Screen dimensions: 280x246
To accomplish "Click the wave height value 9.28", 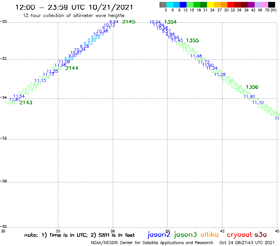I will pyautogui.click(x=84, y=47).
